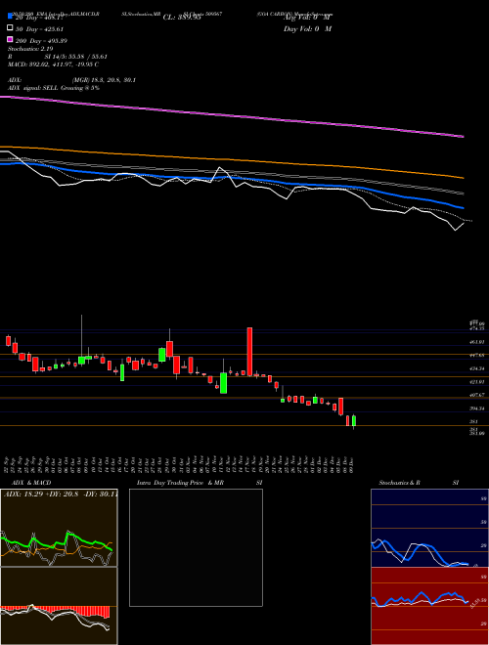Click the magenta 200 Day legend swatch
Viewport: 489px width, 645px height.
[x=10, y=39]
